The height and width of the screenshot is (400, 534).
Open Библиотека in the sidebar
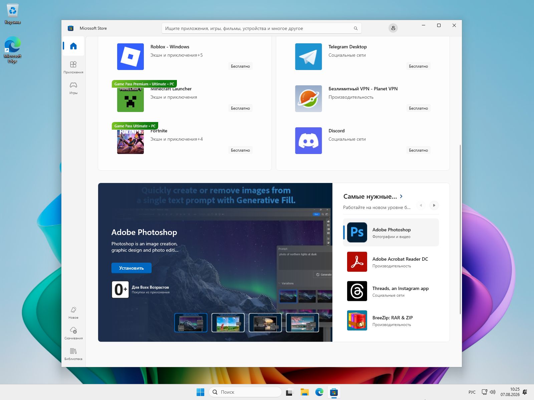[73, 354]
